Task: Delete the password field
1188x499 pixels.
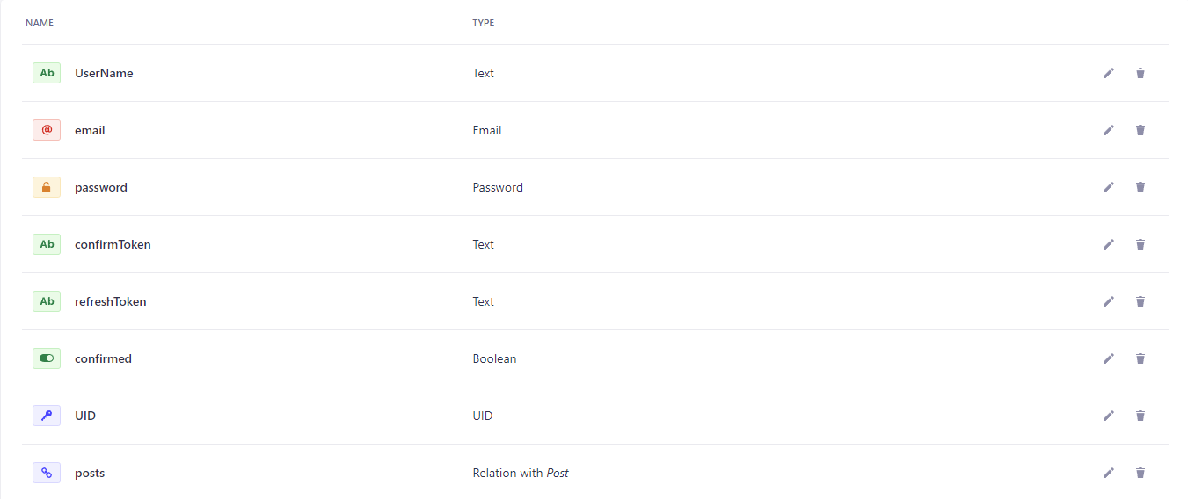Action: (1141, 187)
